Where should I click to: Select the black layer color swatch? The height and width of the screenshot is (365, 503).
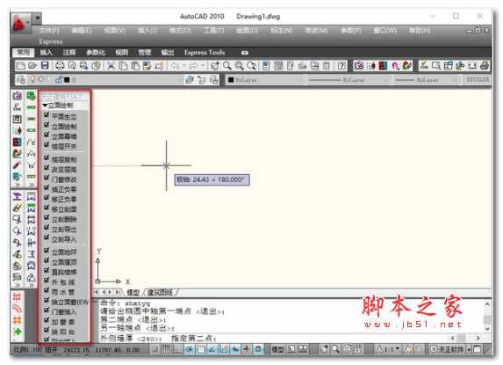67,79
